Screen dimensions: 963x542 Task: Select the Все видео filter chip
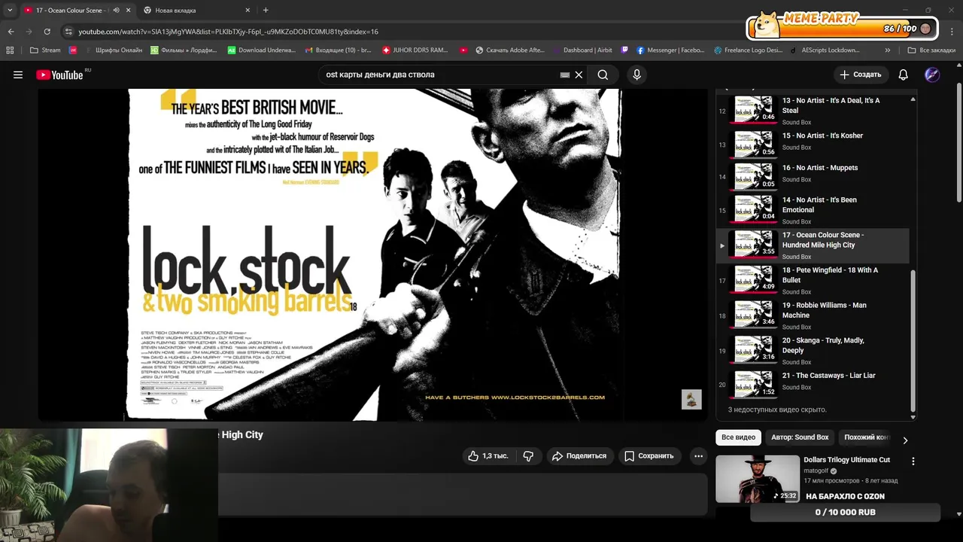[738, 437]
